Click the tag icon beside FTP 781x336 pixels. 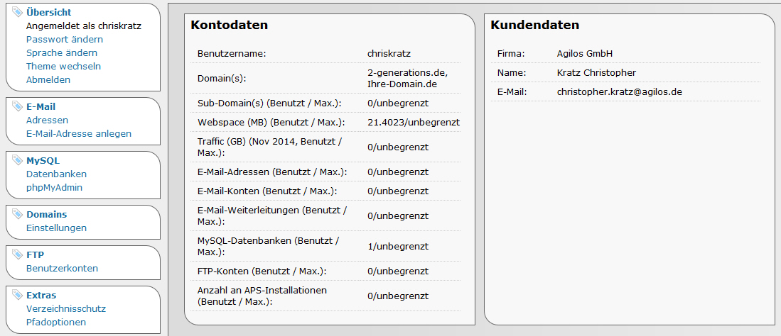[18, 254]
